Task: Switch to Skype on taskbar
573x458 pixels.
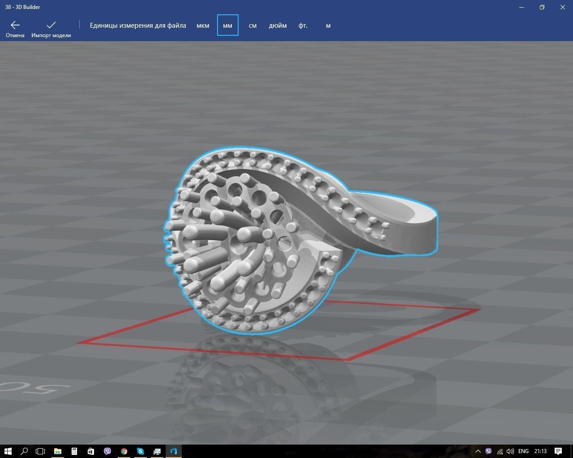Action: [141, 451]
